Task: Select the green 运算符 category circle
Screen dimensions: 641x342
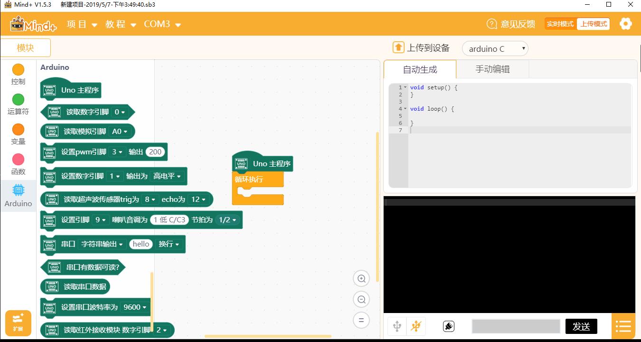Action: 18,99
